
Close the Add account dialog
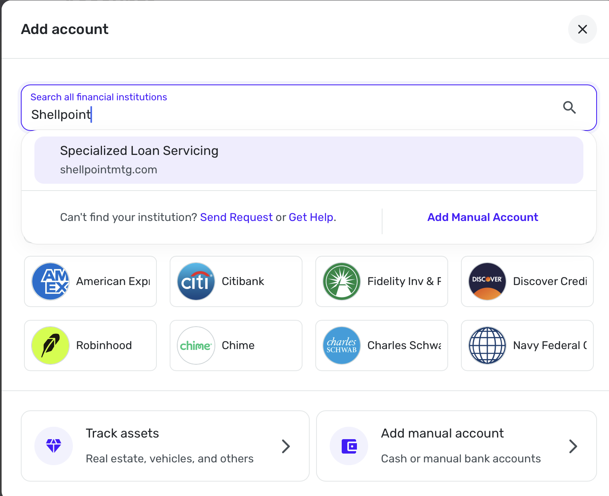pyautogui.click(x=582, y=29)
